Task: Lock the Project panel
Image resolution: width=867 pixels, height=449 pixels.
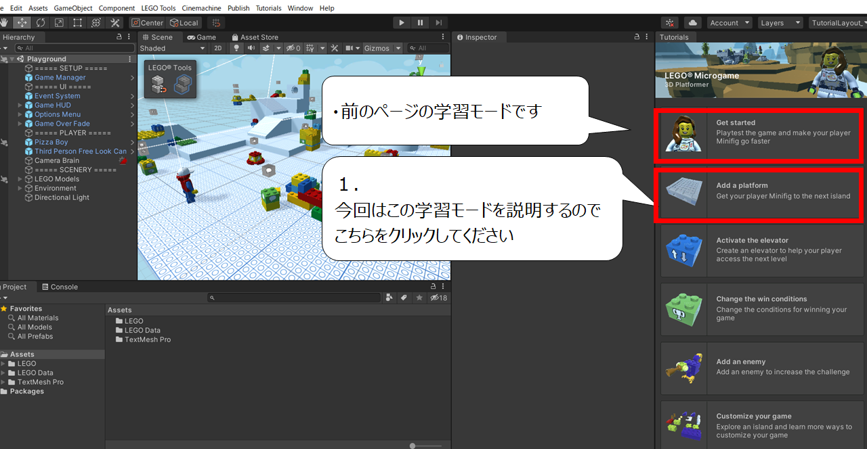Action: [433, 287]
